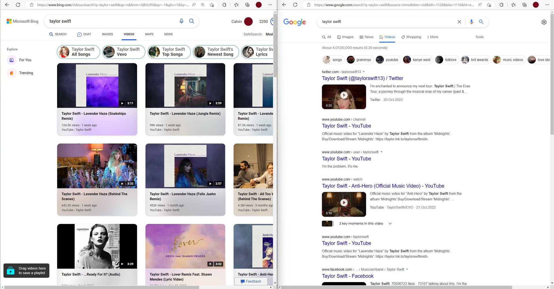
Task: Expand 2 key moments in this video
Action: coord(390,224)
